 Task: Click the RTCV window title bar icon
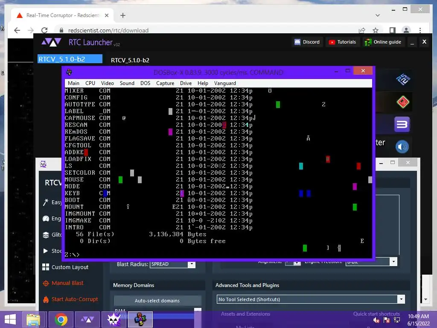pyautogui.click(x=43, y=164)
